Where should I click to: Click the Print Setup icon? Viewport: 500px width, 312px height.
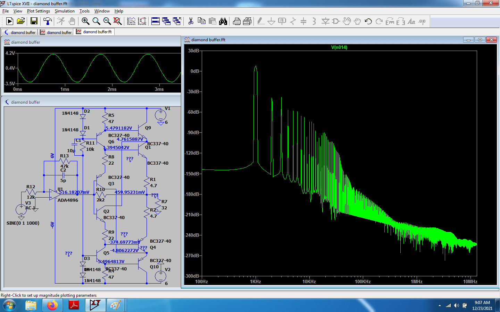pos(247,21)
